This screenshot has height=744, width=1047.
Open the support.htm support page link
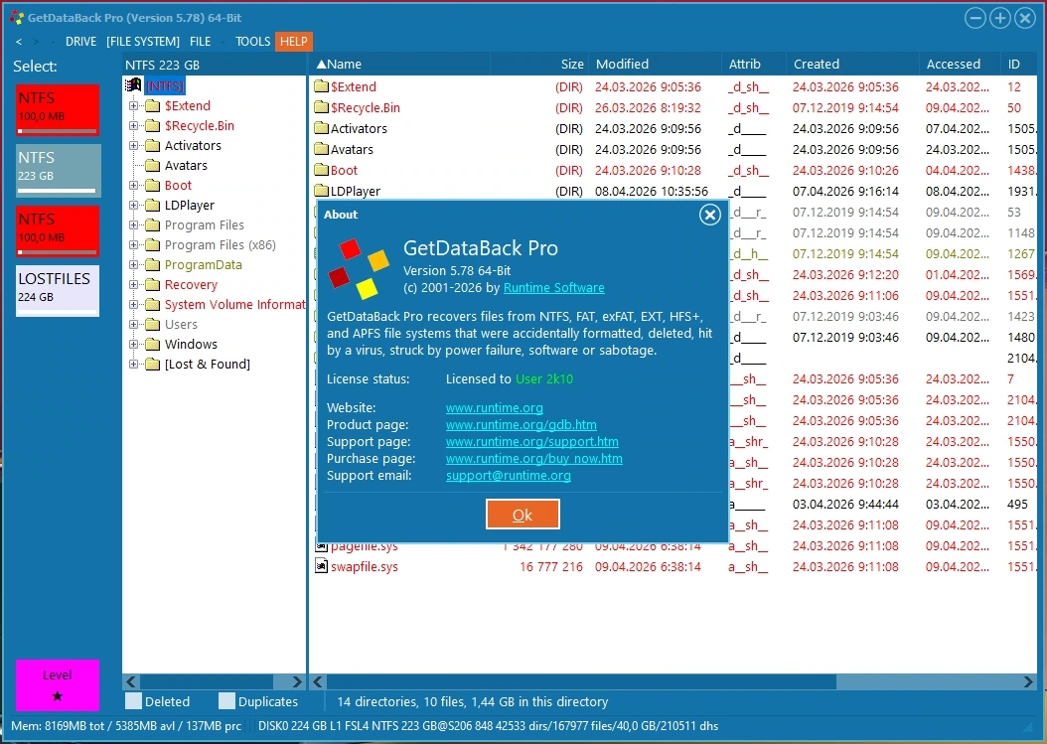(532, 441)
